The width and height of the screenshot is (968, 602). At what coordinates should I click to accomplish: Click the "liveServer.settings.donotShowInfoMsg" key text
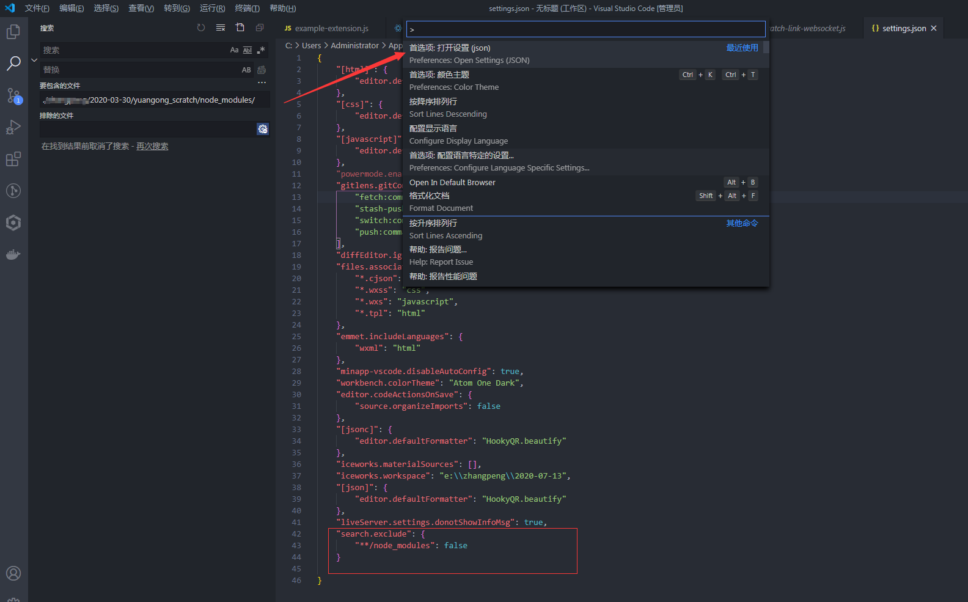click(x=425, y=523)
